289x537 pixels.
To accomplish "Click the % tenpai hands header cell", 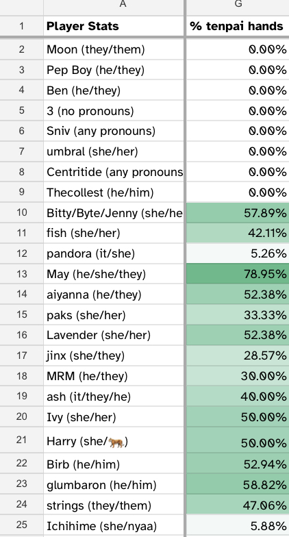I will click(x=238, y=26).
